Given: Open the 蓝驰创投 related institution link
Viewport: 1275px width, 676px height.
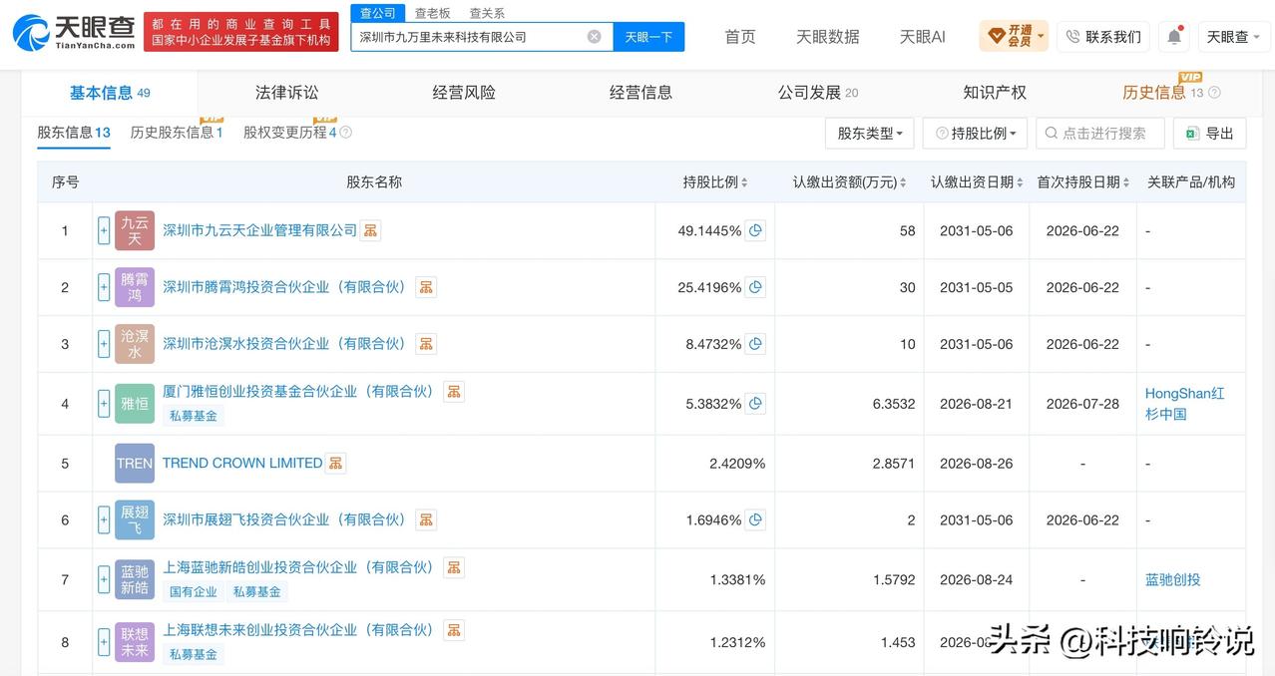Looking at the screenshot, I should click(x=1173, y=579).
